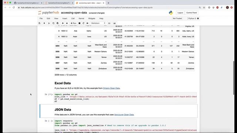
Task: Click Zambia row index 3207
Action: (x=57, y=63)
